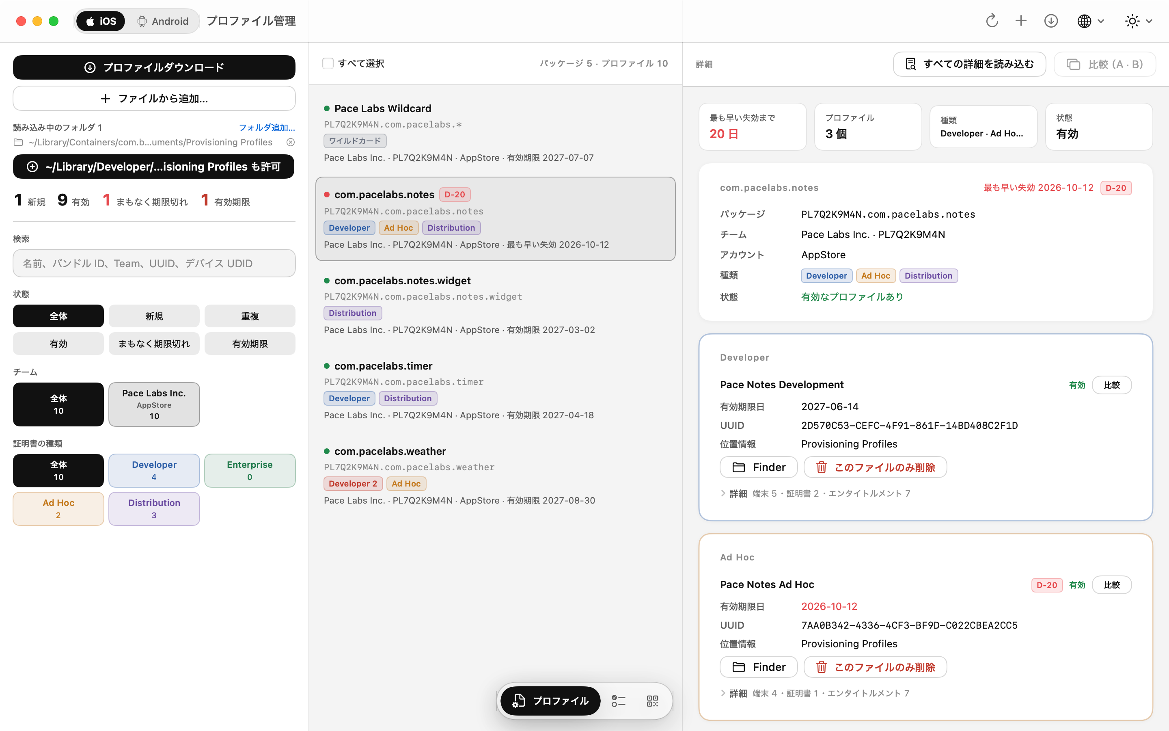Click the red 2026-10-12 expiry date value
This screenshot has height=731, width=1169.
point(829,606)
